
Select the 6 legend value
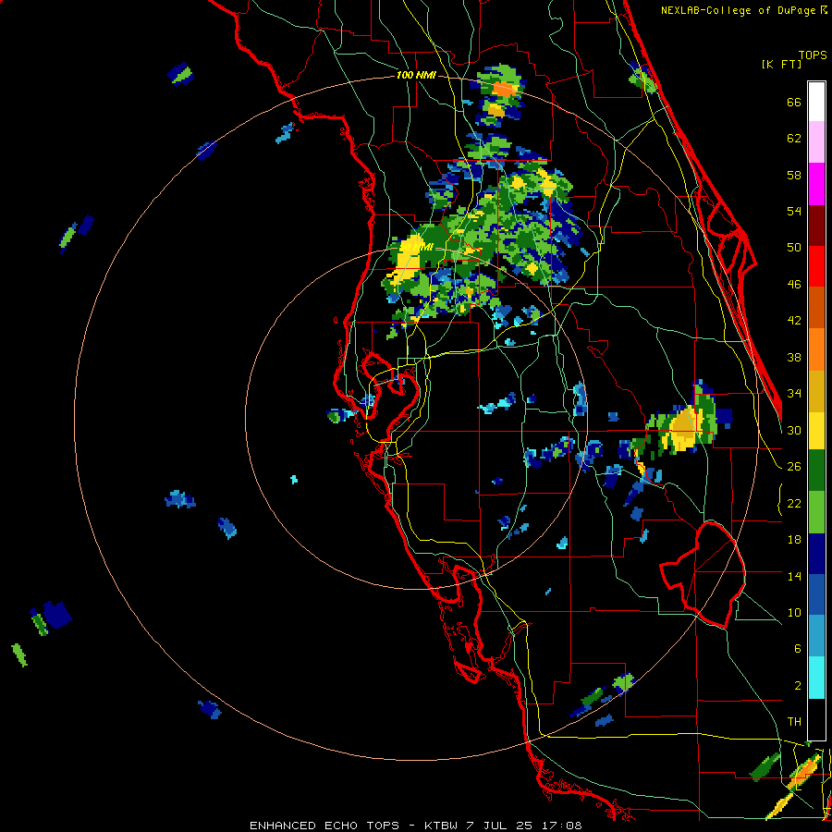[x=798, y=649]
